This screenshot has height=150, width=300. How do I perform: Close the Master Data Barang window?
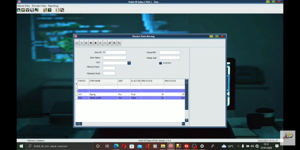[x=222, y=36]
